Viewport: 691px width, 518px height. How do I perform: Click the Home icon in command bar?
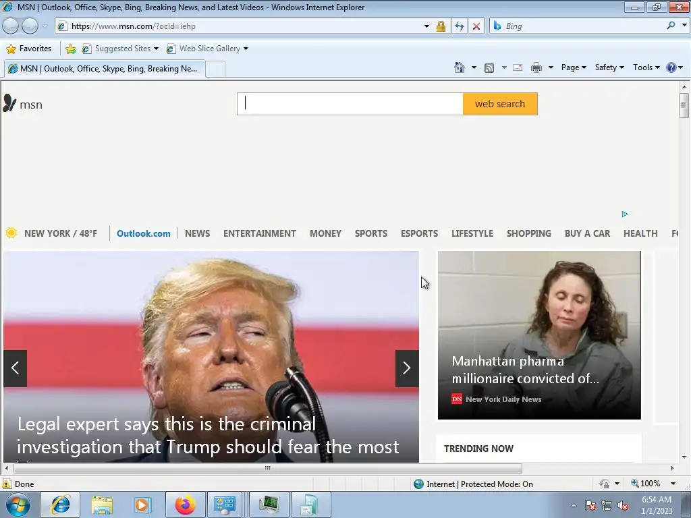pyautogui.click(x=459, y=67)
